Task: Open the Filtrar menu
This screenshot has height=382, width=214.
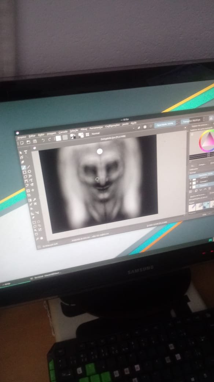Action: [x=84, y=129]
